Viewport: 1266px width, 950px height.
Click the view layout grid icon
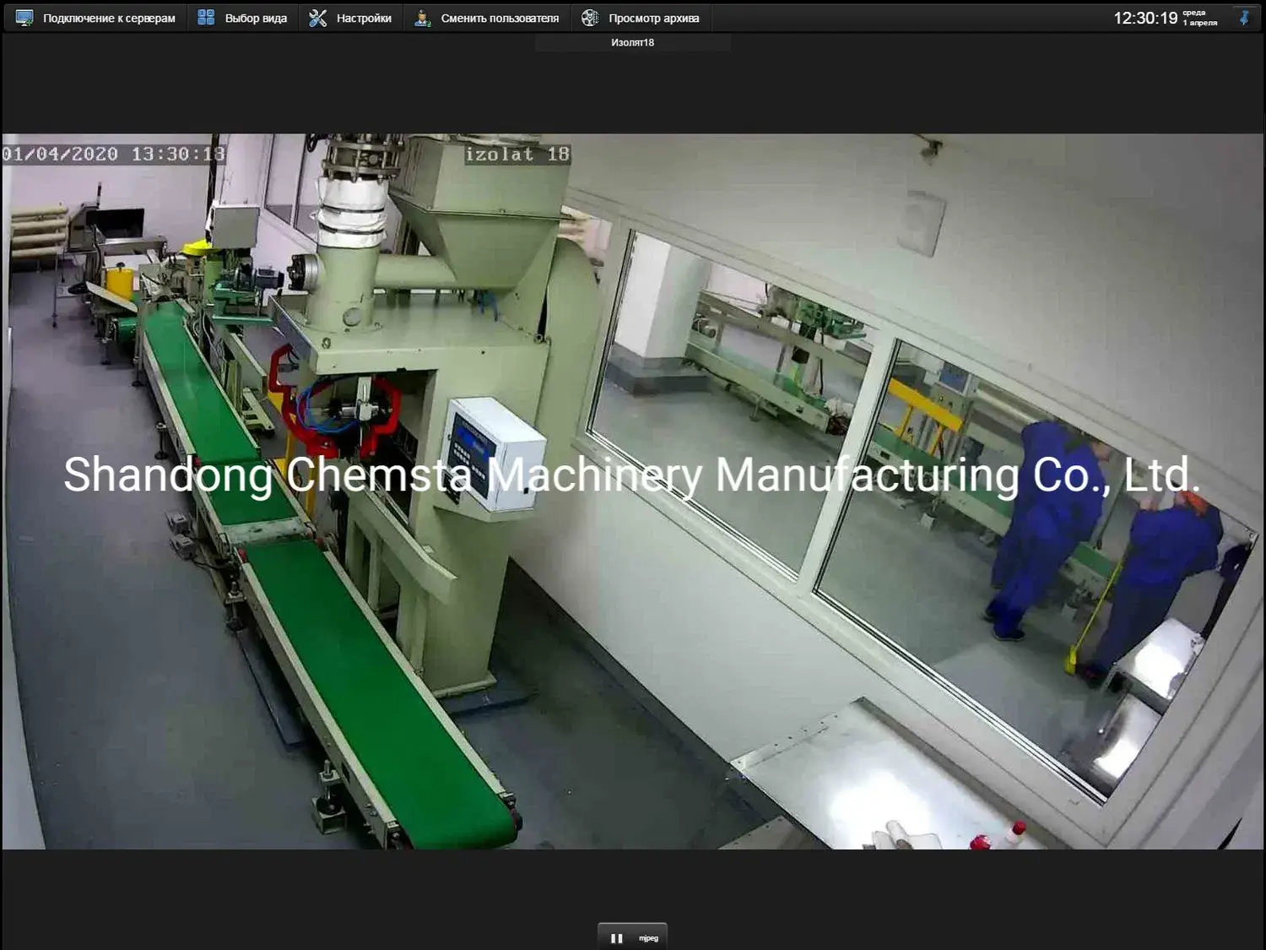[206, 18]
